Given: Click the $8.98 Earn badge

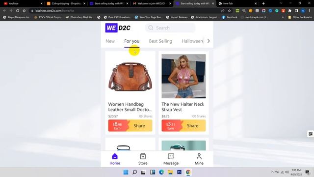Looking at the screenshot, I should (118, 126).
